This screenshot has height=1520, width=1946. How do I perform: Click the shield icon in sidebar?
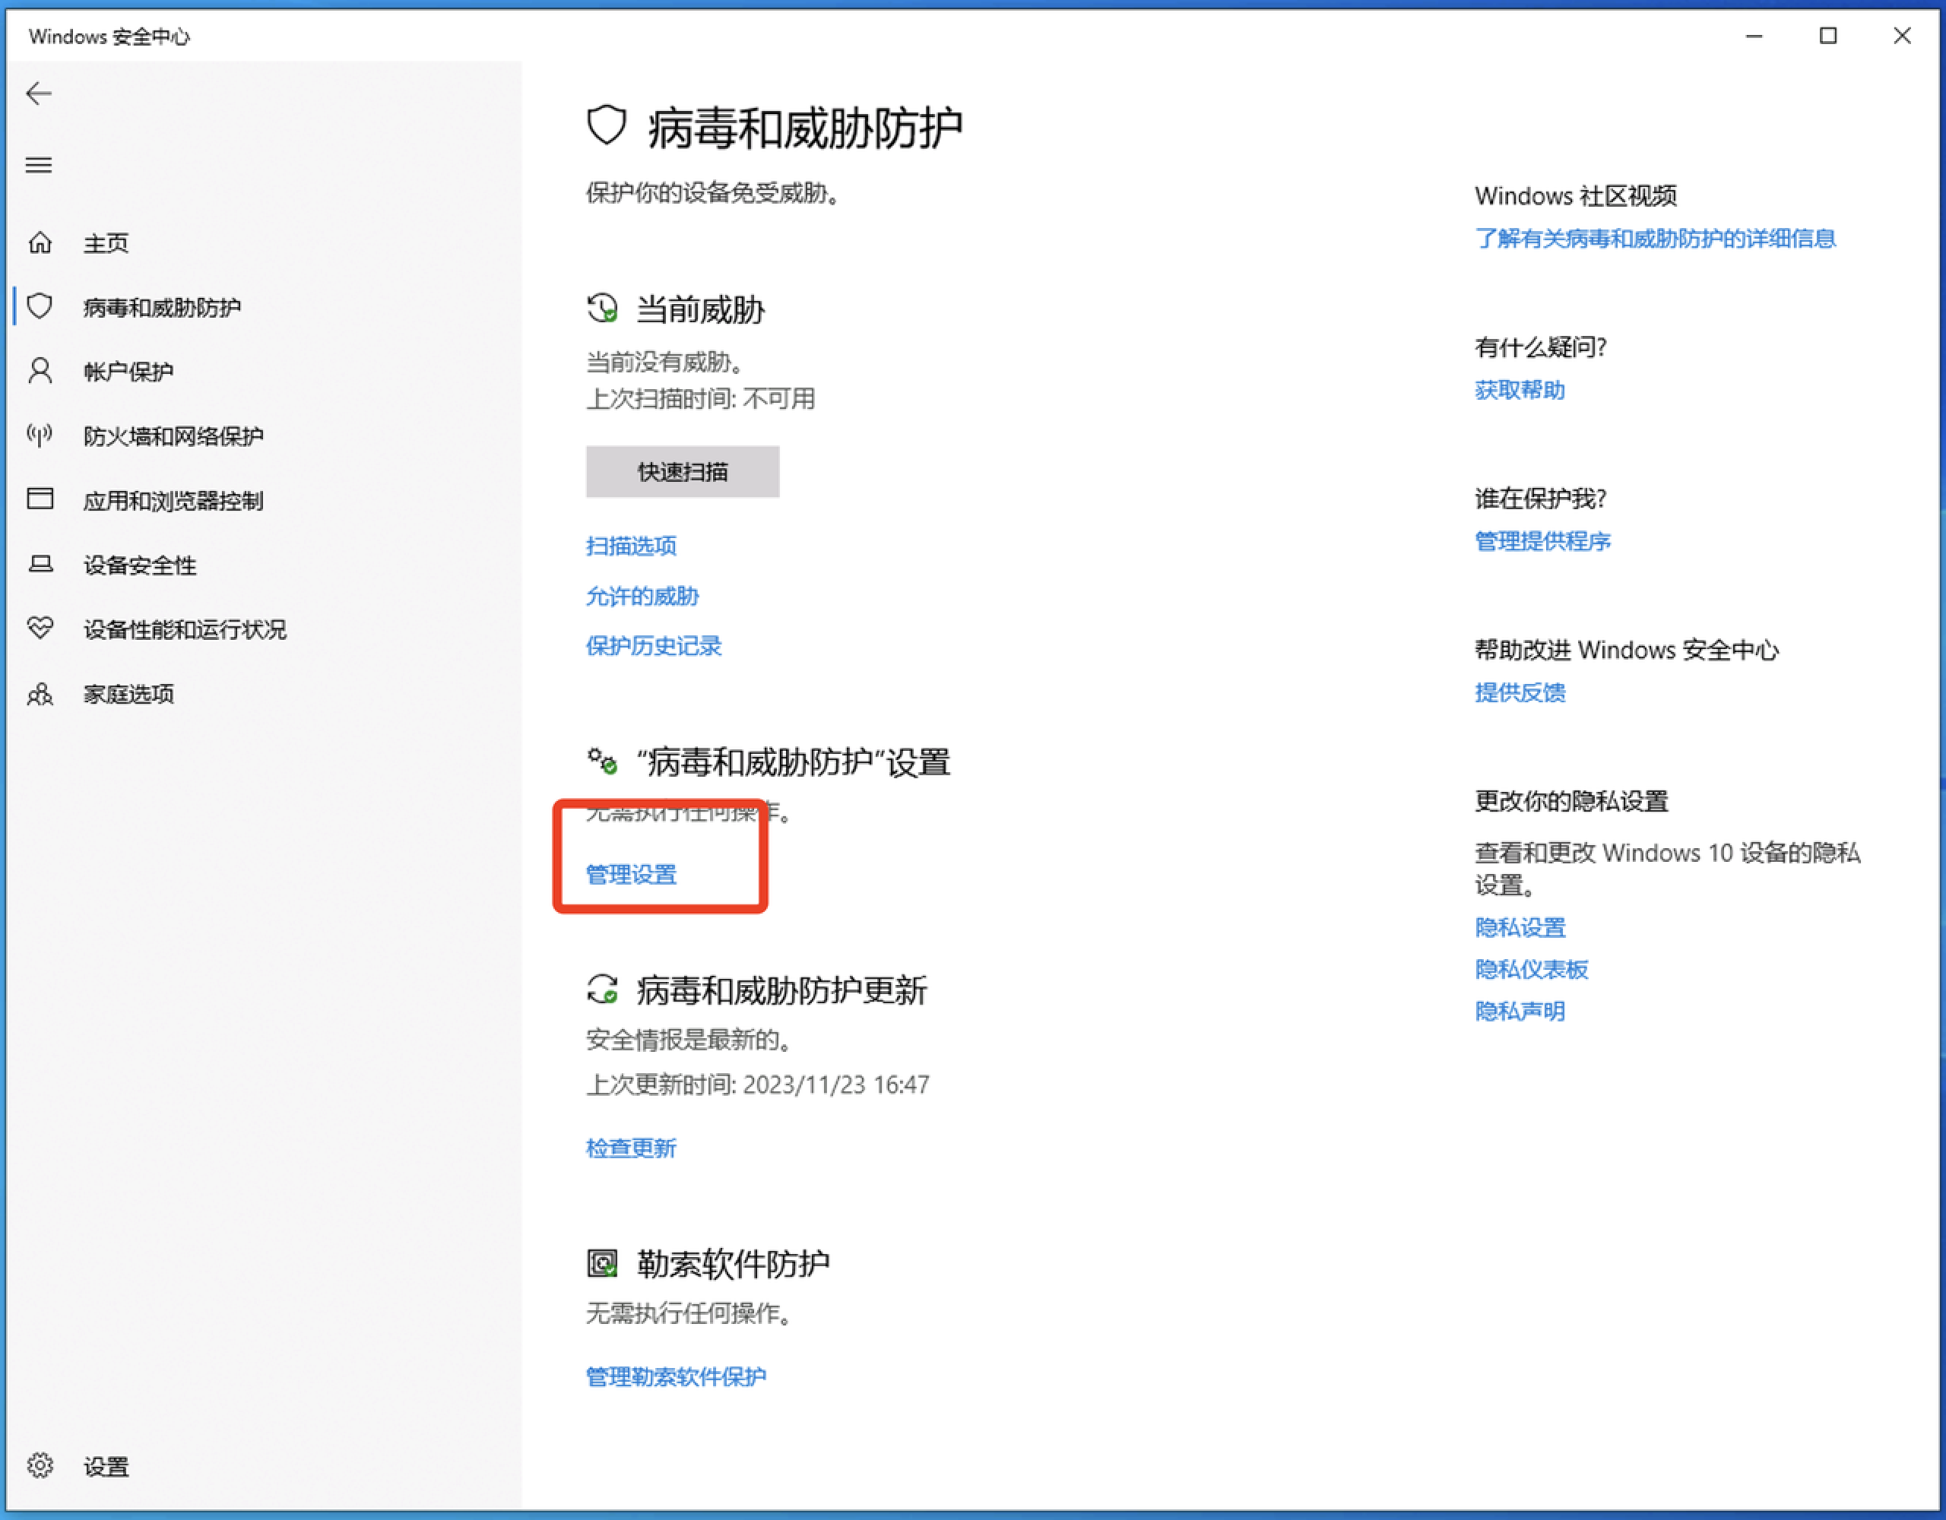40,306
